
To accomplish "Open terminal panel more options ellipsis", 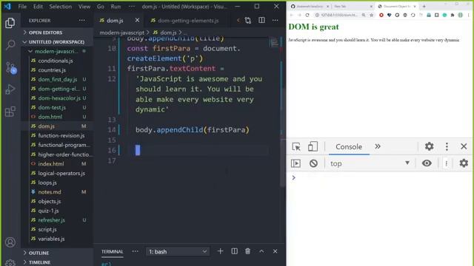I will click(x=135, y=251).
